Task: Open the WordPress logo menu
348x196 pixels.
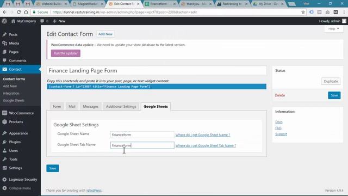Action: pos(4,21)
